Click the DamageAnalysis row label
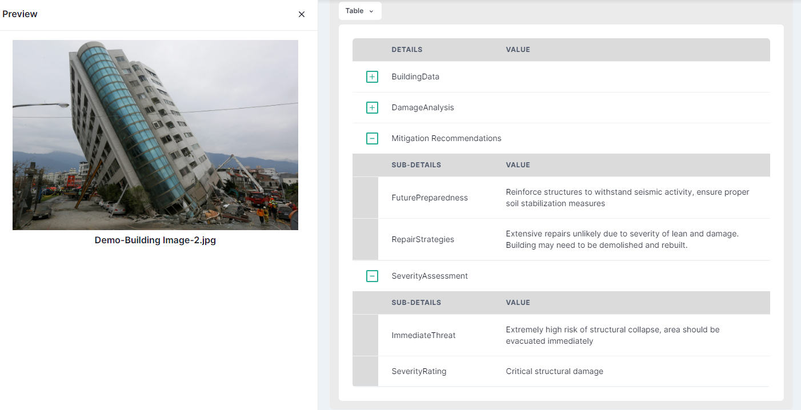801x410 pixels. coord(423,107)
